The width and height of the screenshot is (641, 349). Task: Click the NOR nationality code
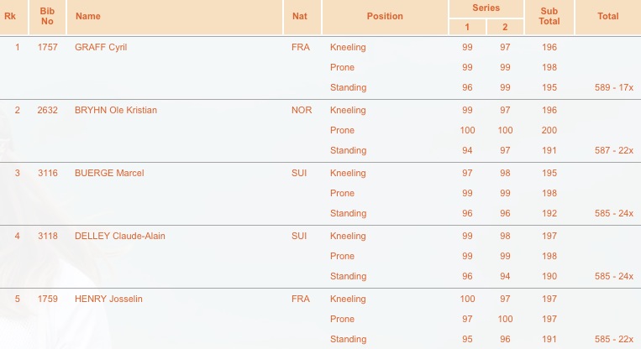(x=302, y=110)
